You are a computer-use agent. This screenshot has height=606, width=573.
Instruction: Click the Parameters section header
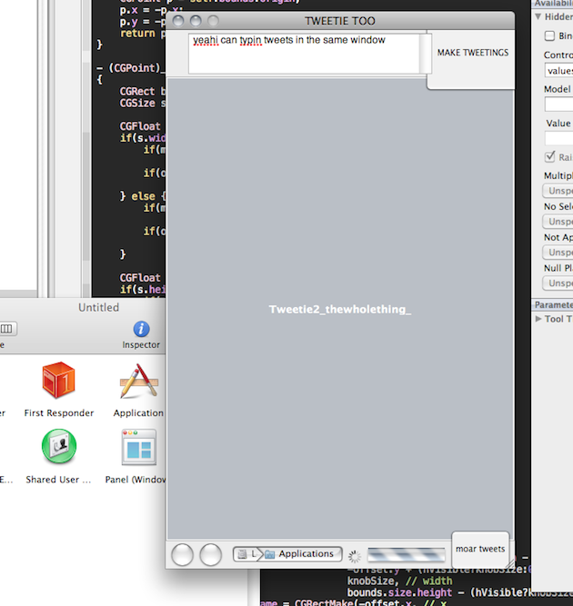(552, 305)
